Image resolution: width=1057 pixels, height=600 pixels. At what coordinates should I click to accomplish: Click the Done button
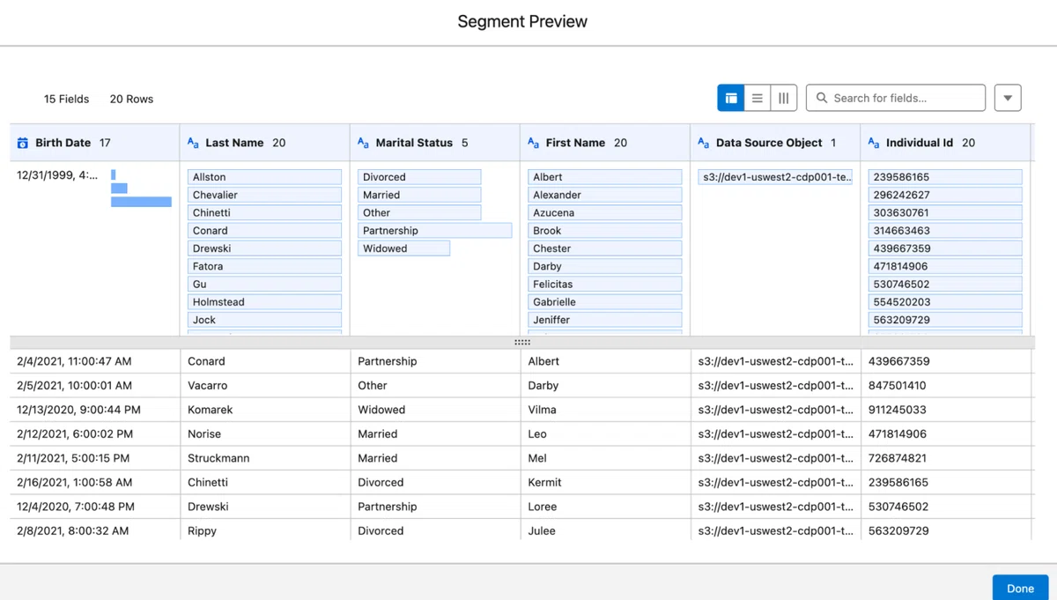coord(1020,588)
